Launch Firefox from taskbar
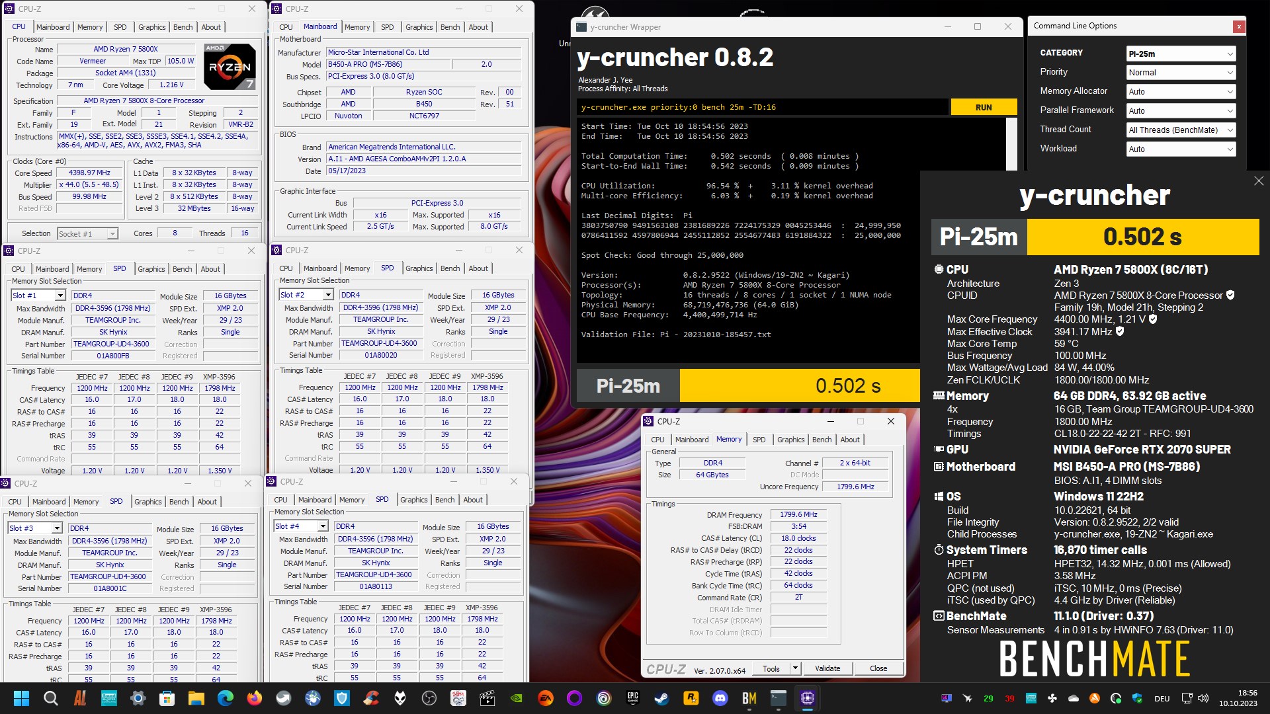This screenshot has height=714, width=1270. point(254,698)
